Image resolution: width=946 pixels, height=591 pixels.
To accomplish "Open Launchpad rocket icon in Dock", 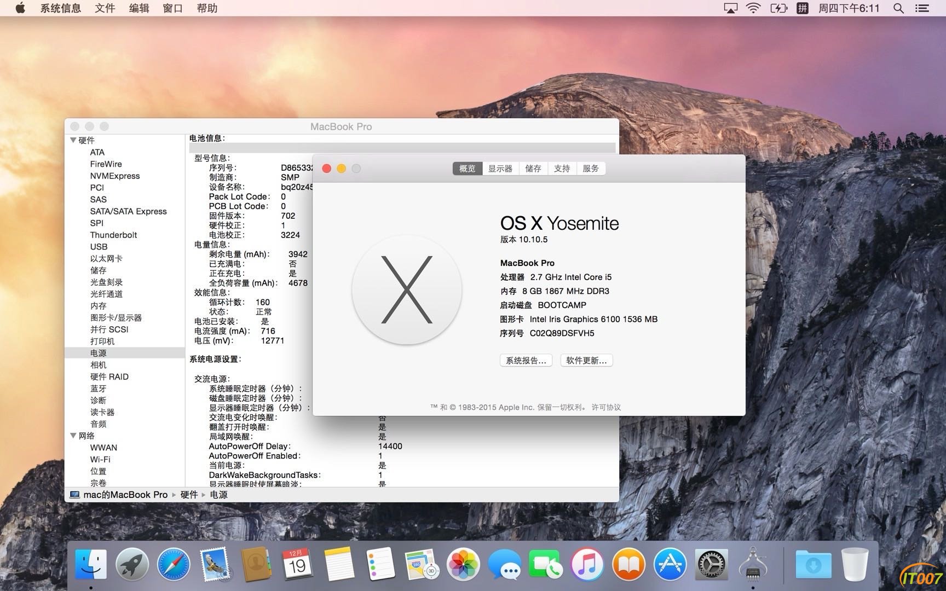I will 132,564.
